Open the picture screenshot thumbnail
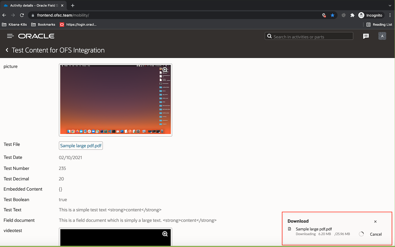 [115, 100]
